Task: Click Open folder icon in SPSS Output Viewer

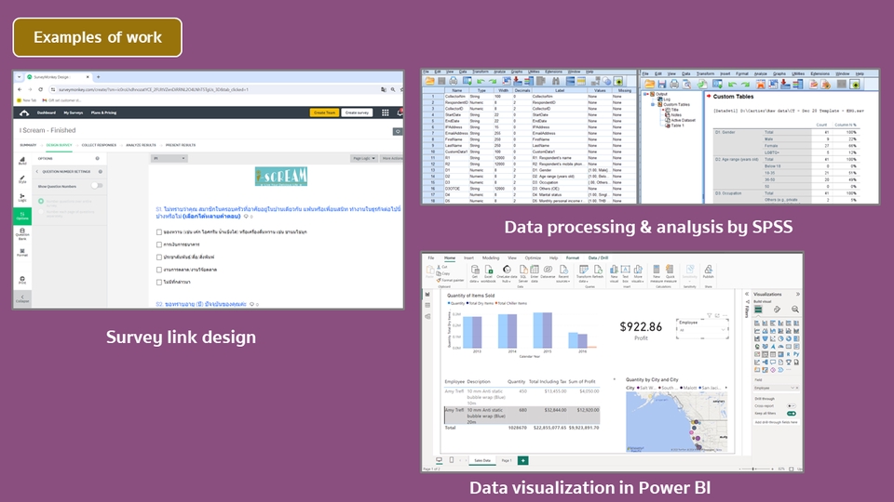Action: (649, 85)
